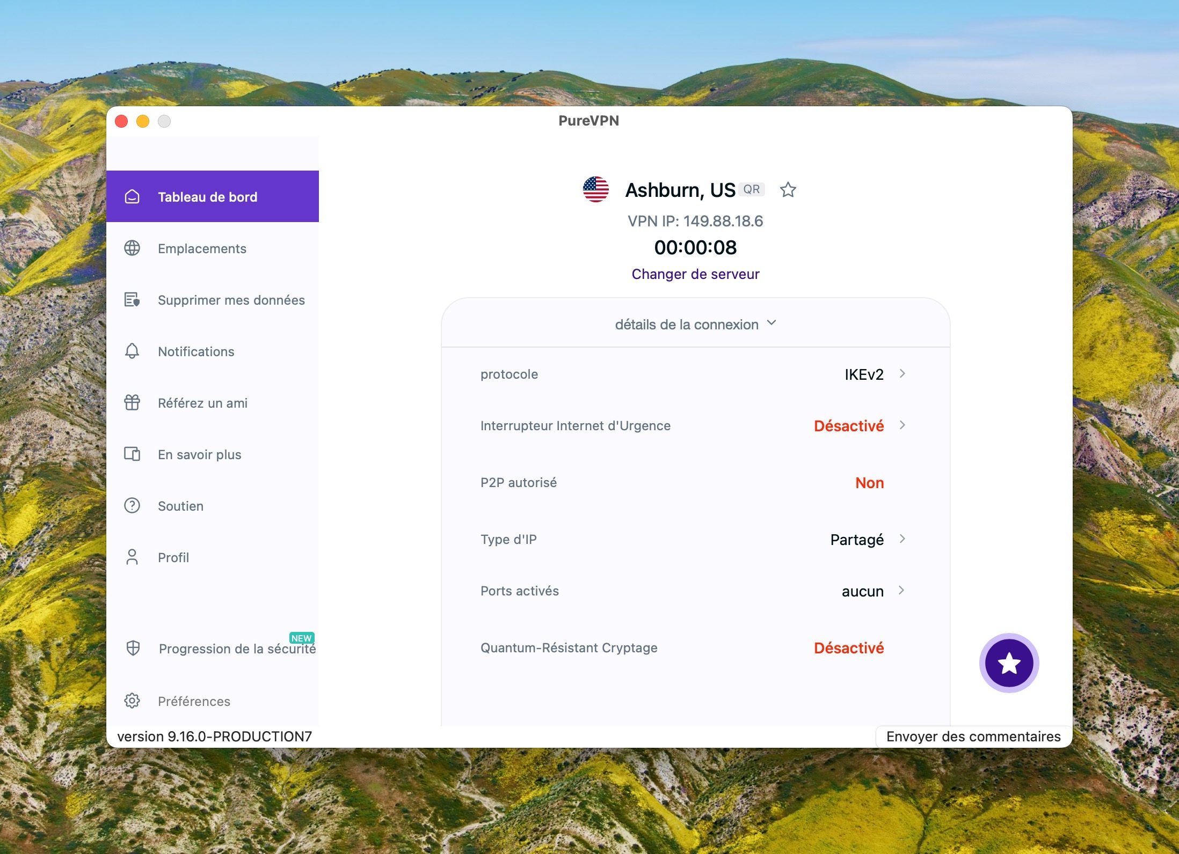This screenshot has height=854, width=1179.
Task: Collapse détails de la connexion chevron
Action: (772, 323)
